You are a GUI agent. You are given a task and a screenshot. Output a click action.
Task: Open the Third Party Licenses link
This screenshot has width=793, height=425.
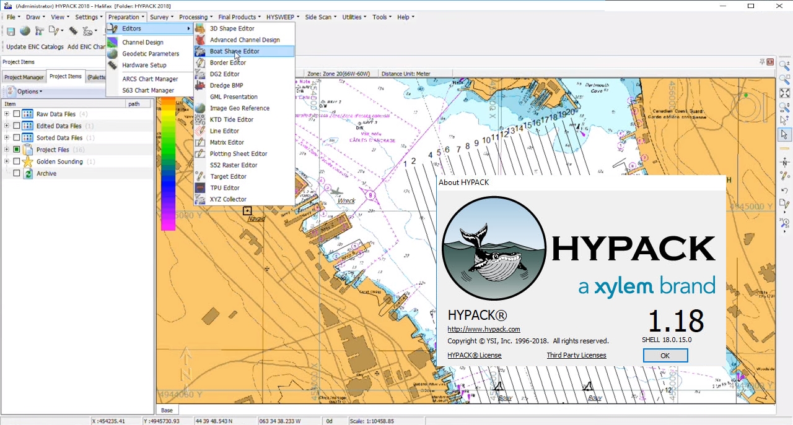point(576,355)
